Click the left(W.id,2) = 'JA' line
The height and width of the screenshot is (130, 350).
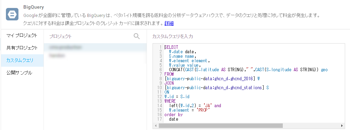pyautogui.click(x=195, y=106)
